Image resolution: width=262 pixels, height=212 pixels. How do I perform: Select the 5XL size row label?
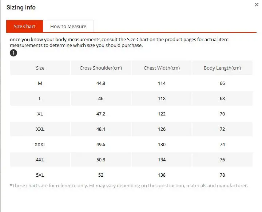(40, 175)
